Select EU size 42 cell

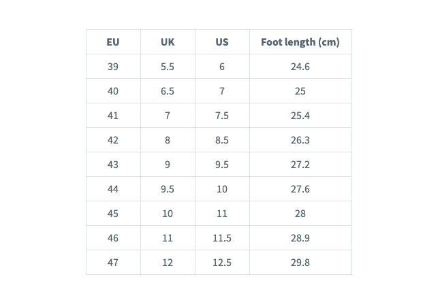pyautogui.click(x=113, y=140)
